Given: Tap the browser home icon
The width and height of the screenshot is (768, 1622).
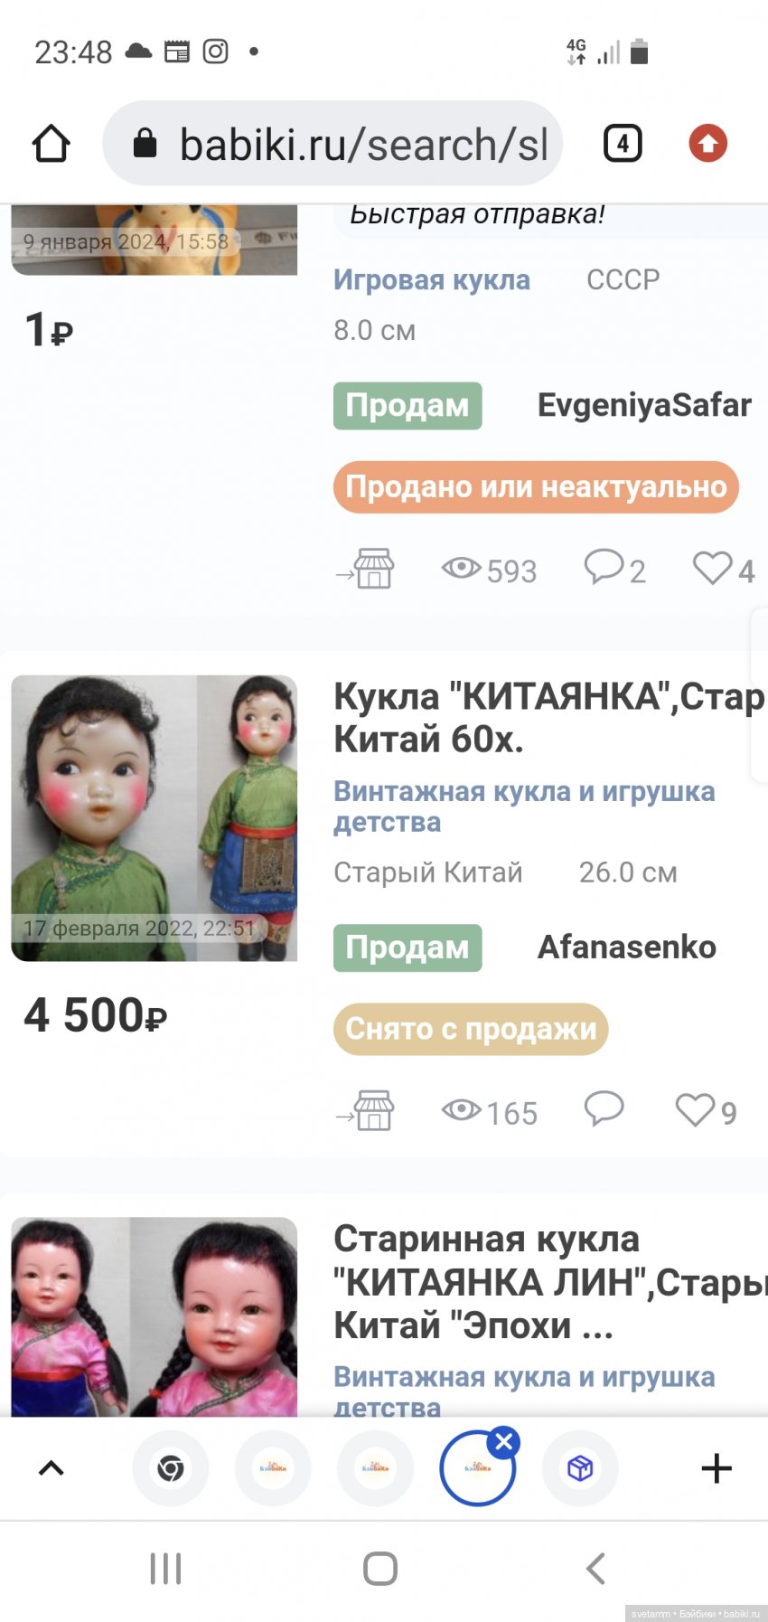Looking at the screenshot, I should point(52,144).
